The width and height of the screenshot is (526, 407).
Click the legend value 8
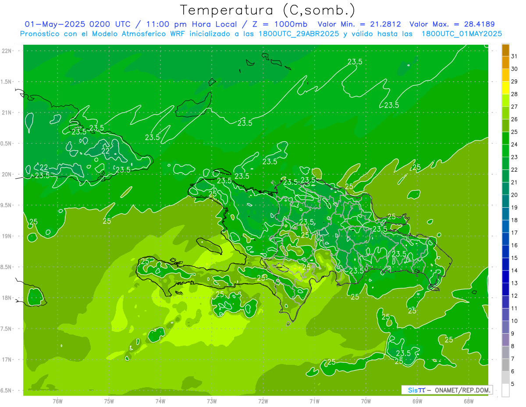[x=513, y=346]
